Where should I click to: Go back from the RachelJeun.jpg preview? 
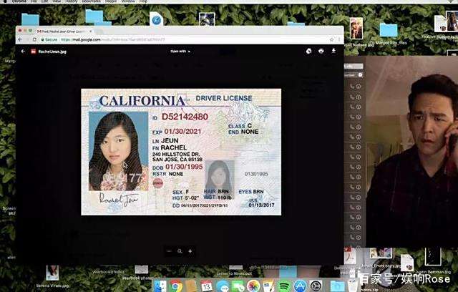[x=23, y=51]
